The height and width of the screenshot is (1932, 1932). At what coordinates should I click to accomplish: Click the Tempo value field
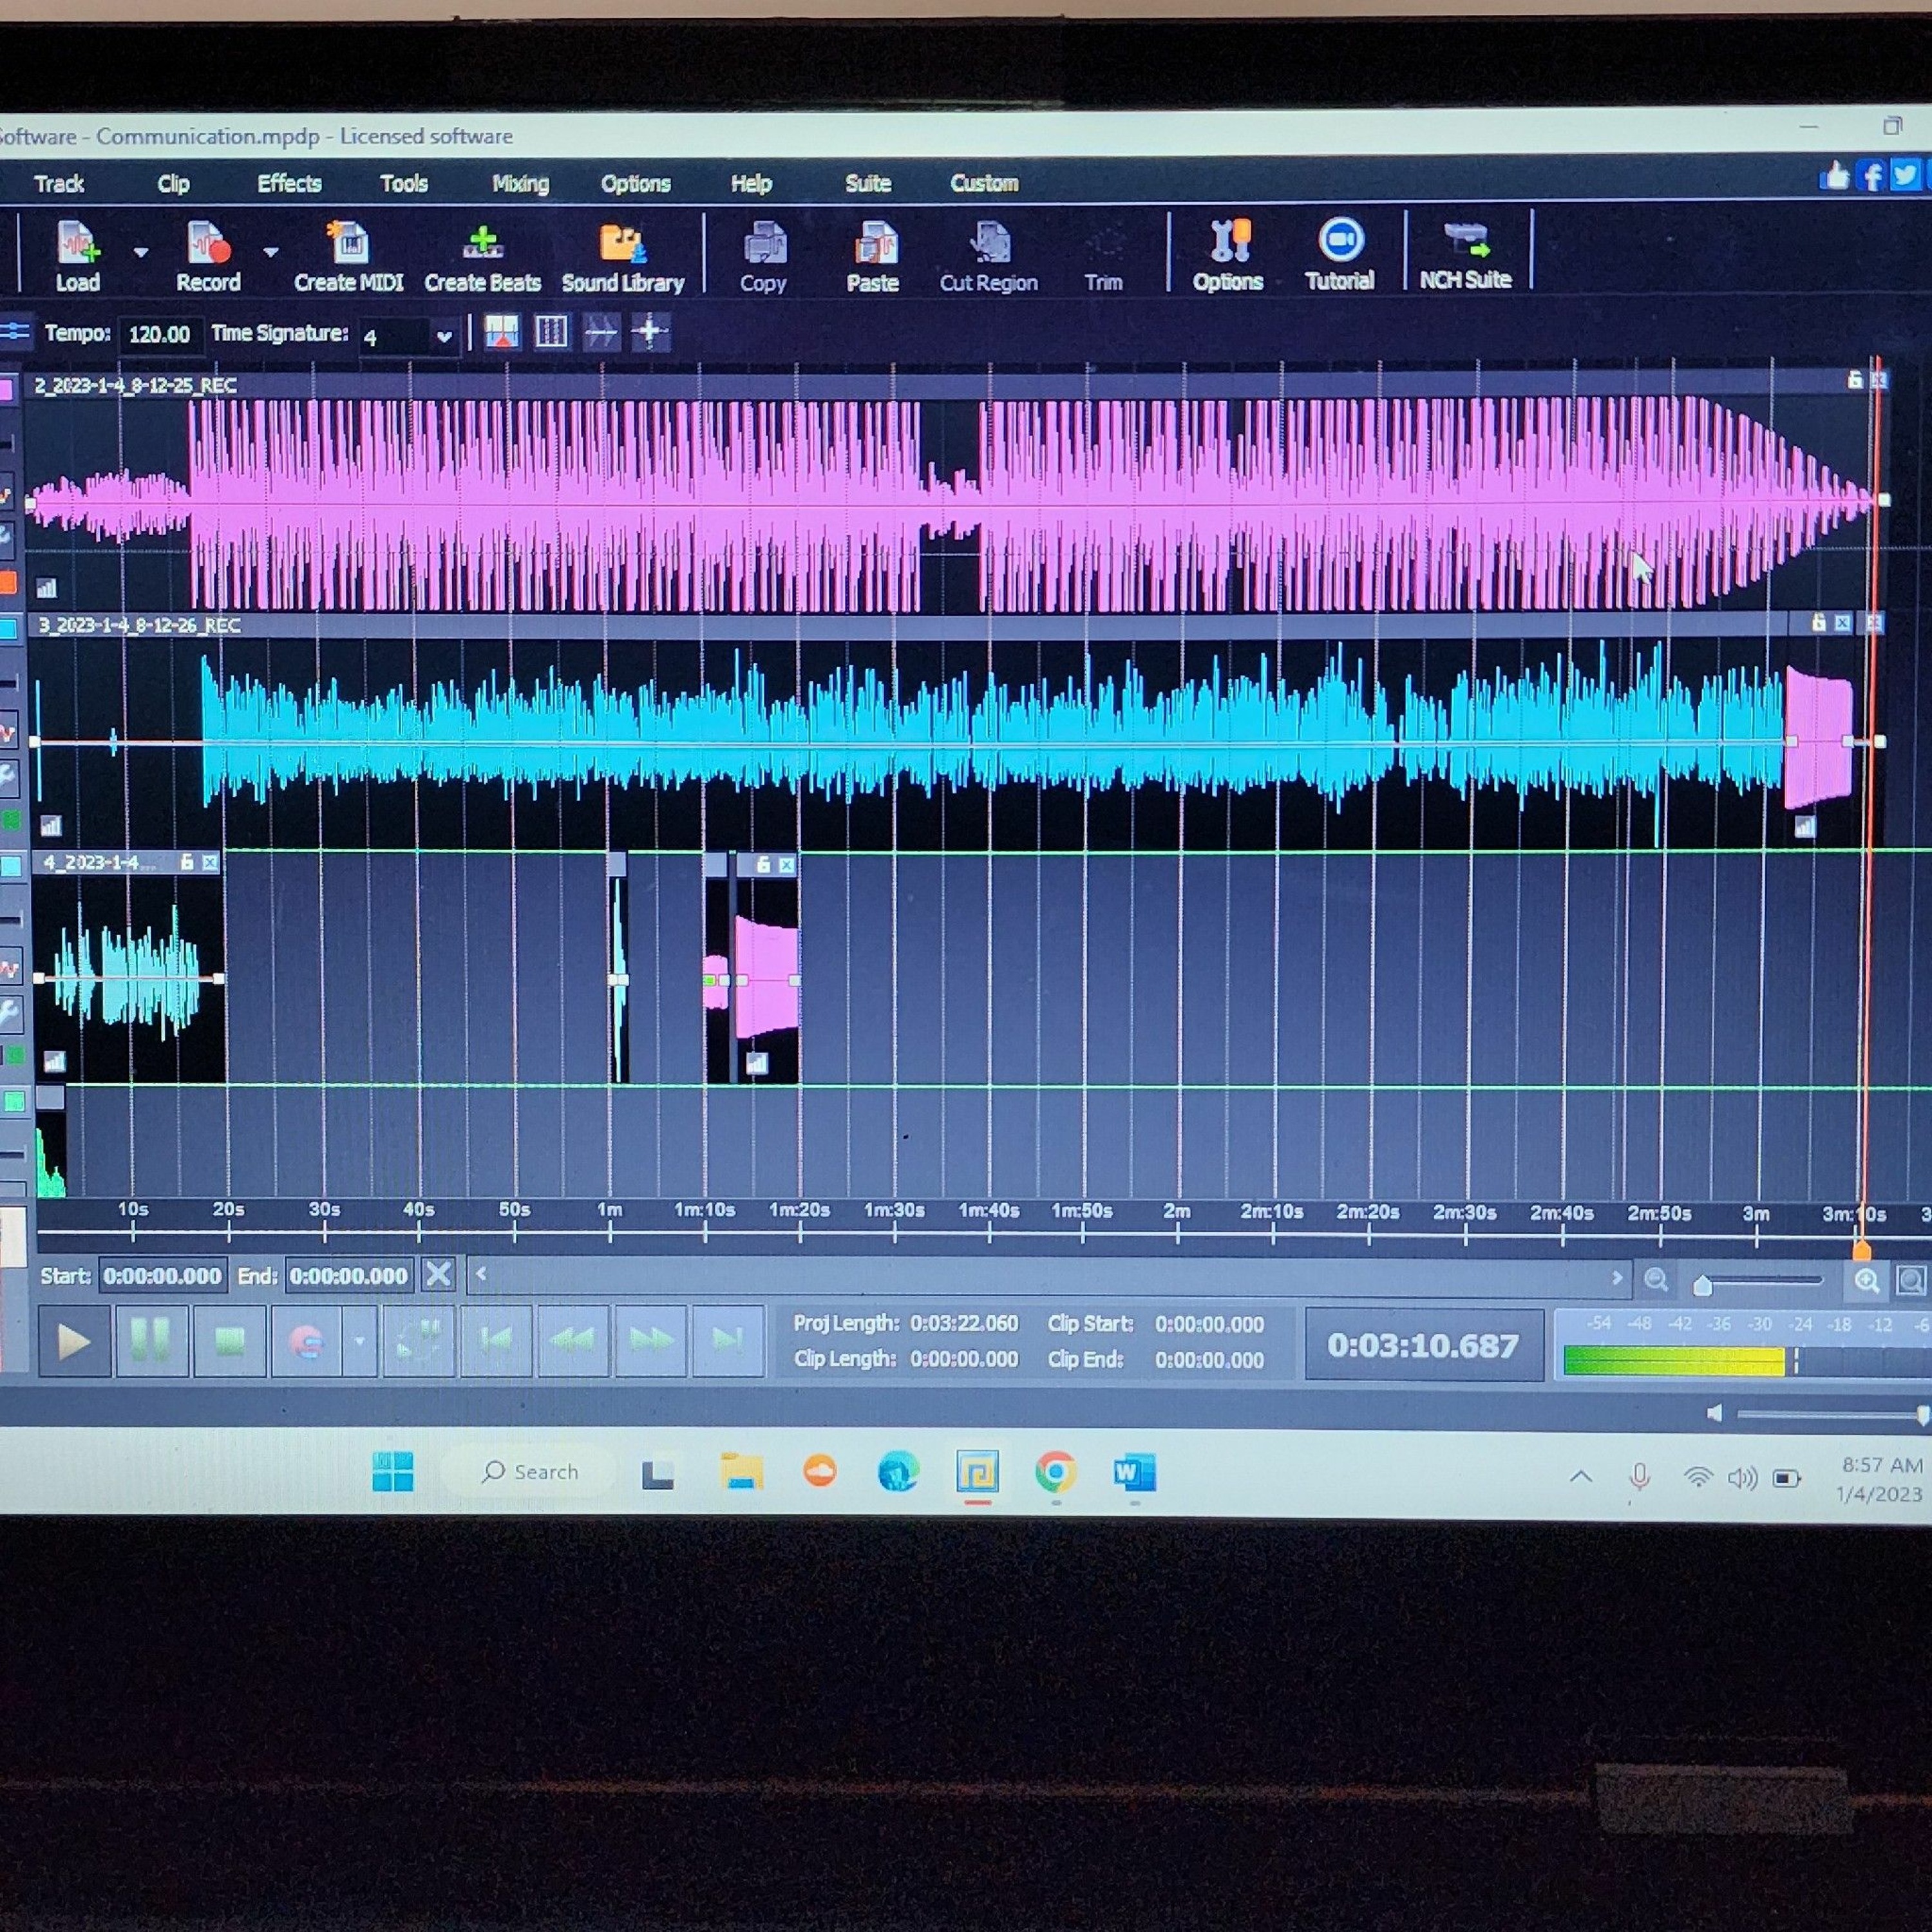(160, 335)
